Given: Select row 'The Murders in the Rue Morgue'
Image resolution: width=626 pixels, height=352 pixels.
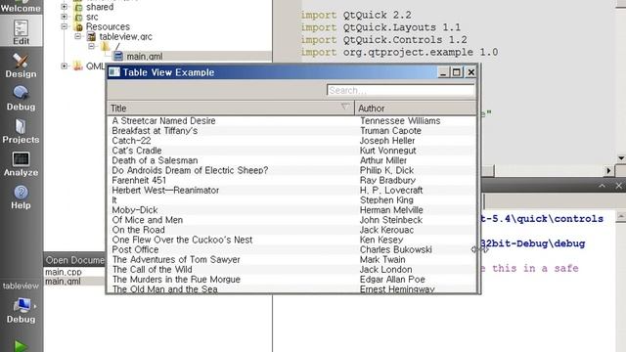Looking at the screenshot, I should point(291,280).
